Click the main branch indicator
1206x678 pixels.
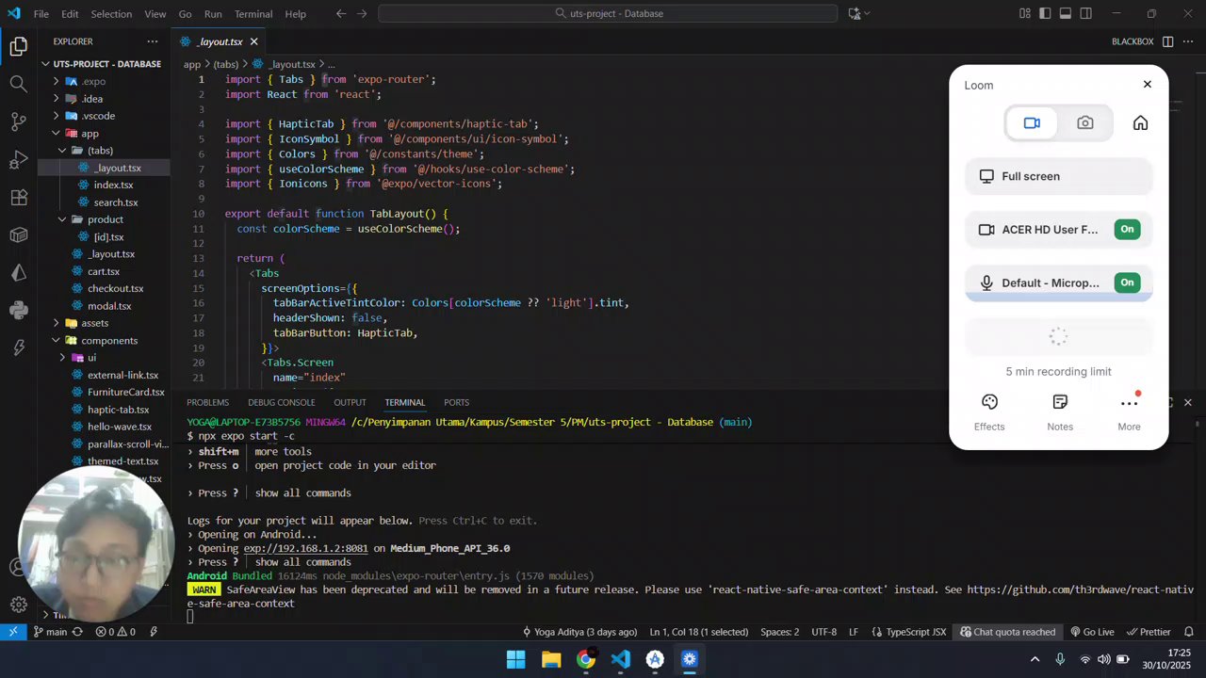(x=50, y=632)
